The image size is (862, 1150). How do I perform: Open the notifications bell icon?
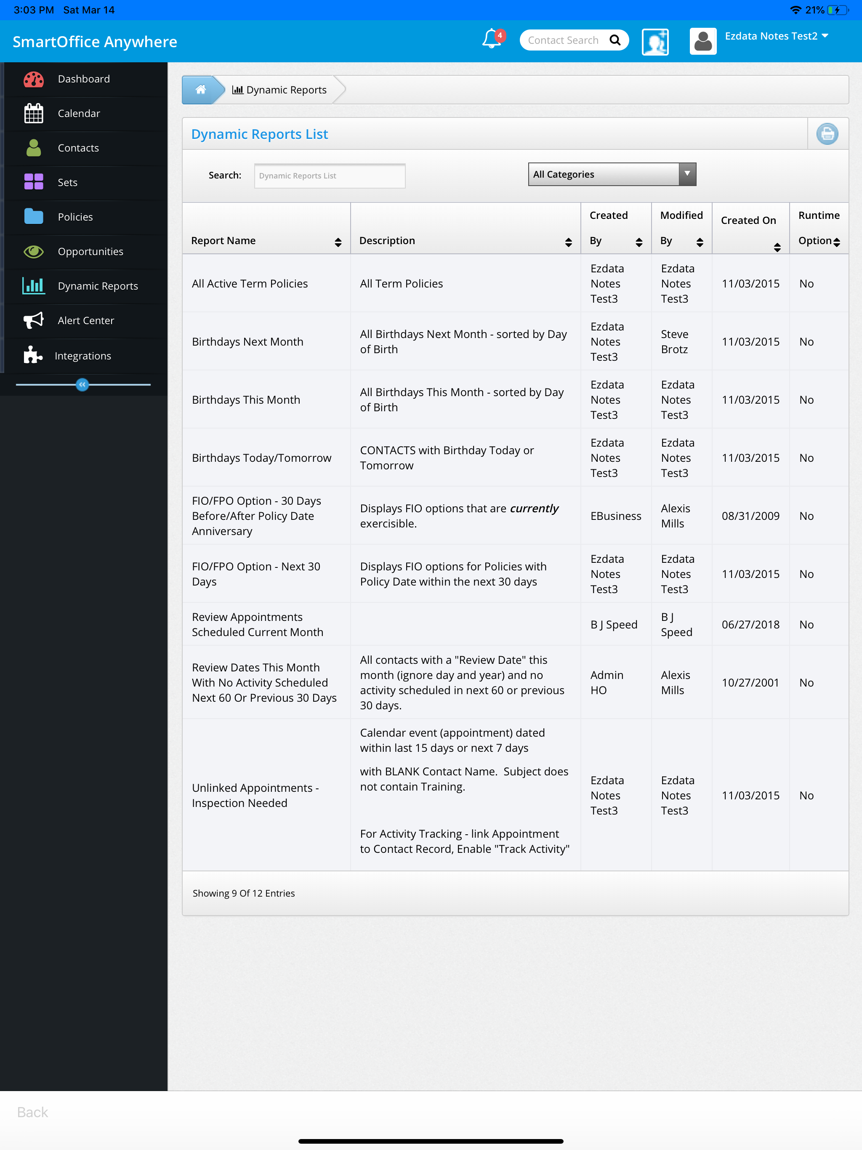[x=492, y=40]
